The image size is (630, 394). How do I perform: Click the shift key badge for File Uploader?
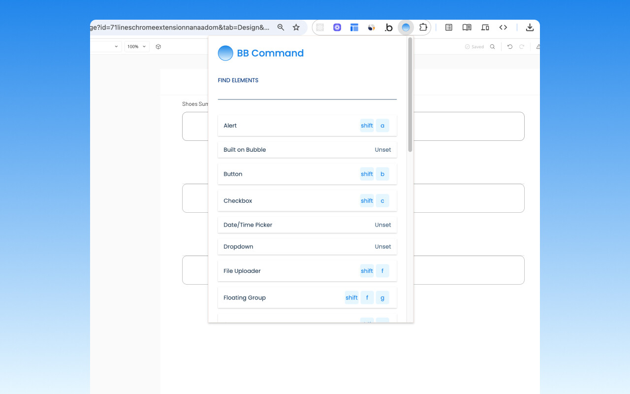pyautogui.click(x=367, y=271)
